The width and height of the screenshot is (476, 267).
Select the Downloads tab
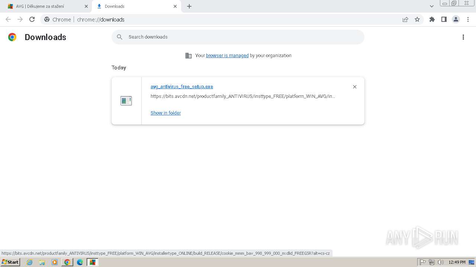(x=136, y=6)
